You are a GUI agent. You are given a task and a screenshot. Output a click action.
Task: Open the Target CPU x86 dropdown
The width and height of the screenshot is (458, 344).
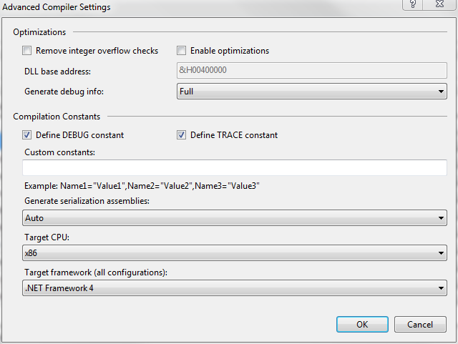tap(235, 253)
